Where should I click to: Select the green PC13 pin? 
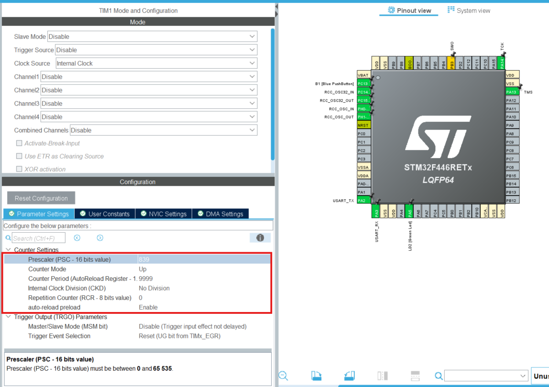(363, 84)
